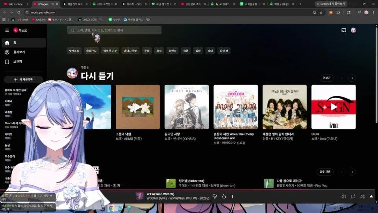Reload the page with browser refresh
This screenshot has height=213, width=378.
(x=19, y=12)
